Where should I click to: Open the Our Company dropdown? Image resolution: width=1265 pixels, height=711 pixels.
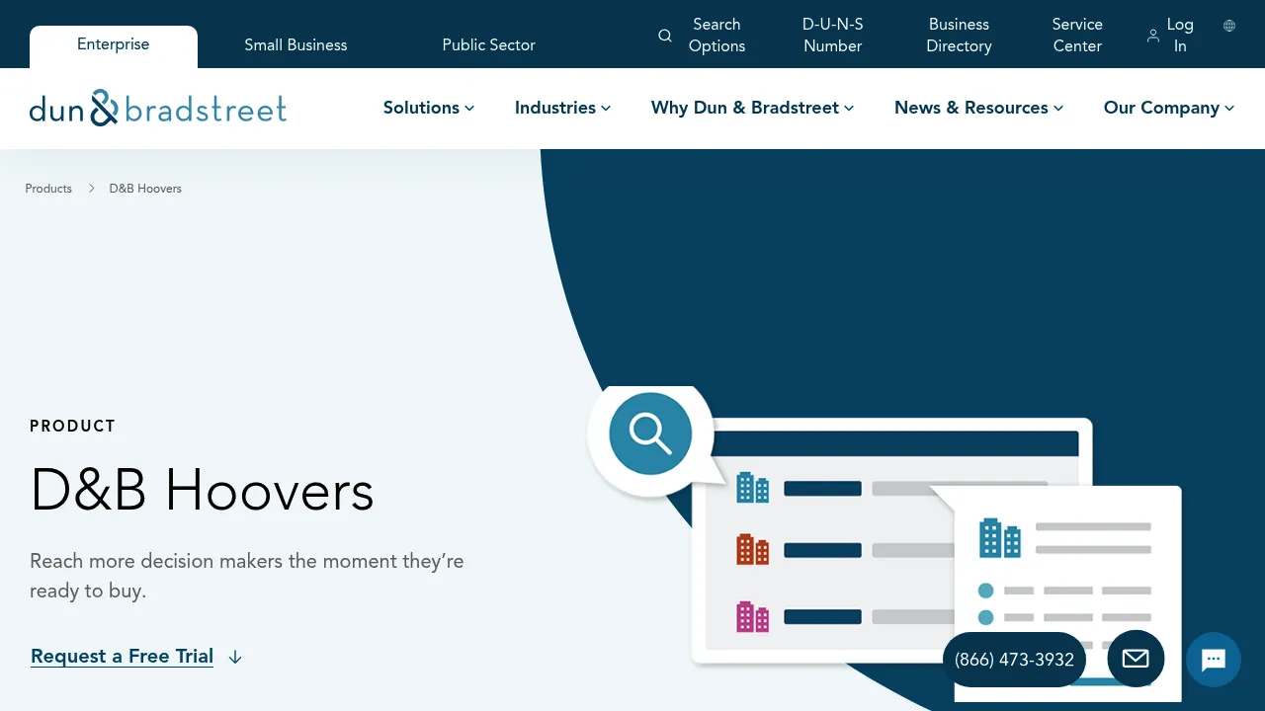[1169, 108]
